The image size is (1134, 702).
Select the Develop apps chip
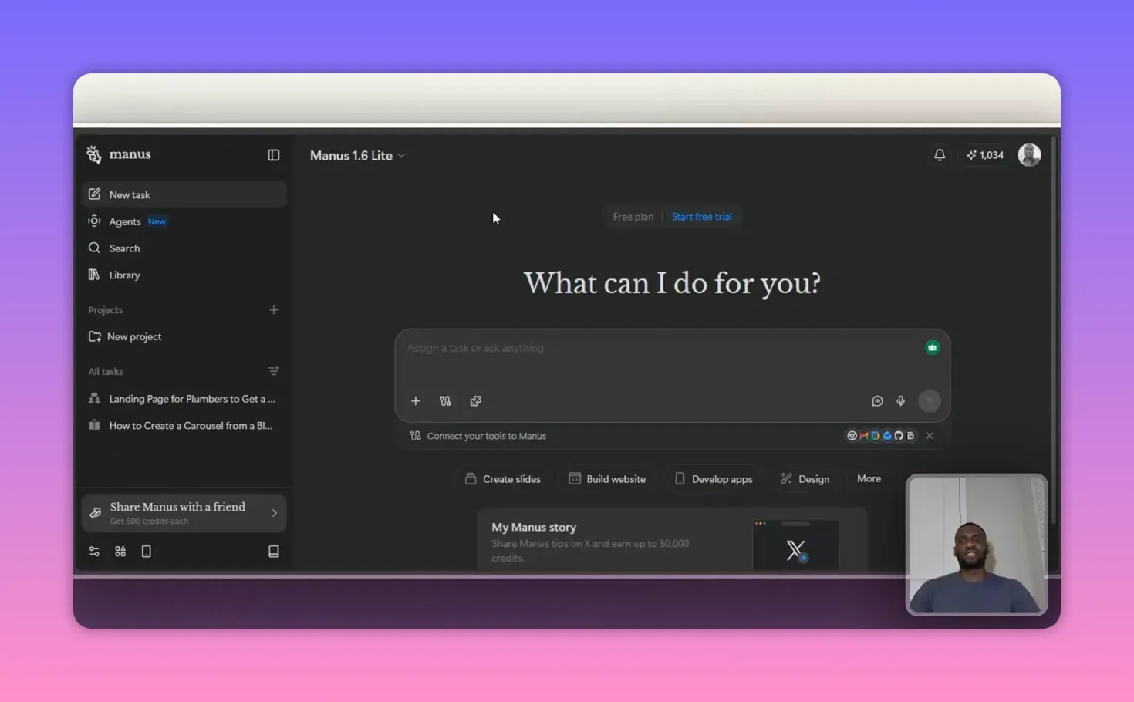point(714,479)
